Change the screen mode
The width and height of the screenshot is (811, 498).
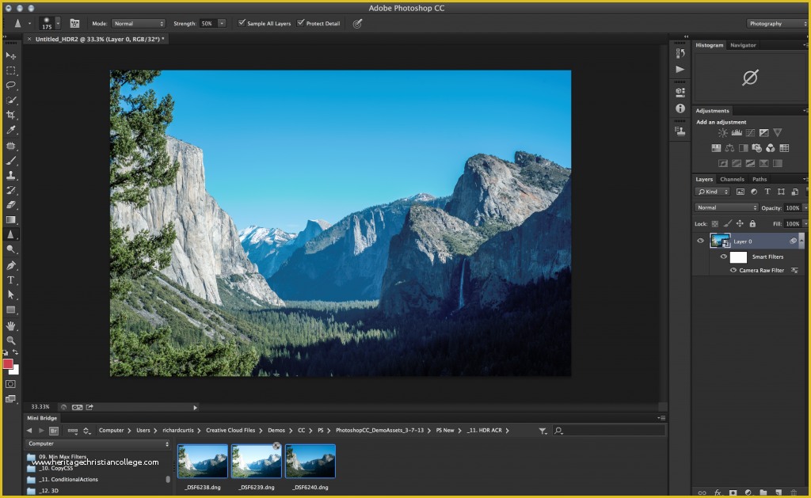pyautogui.click(x=10, y=399)
